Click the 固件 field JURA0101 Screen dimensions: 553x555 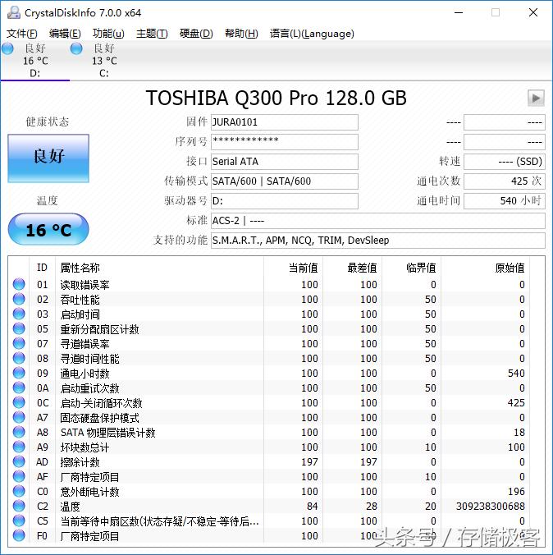click(285, 122)
